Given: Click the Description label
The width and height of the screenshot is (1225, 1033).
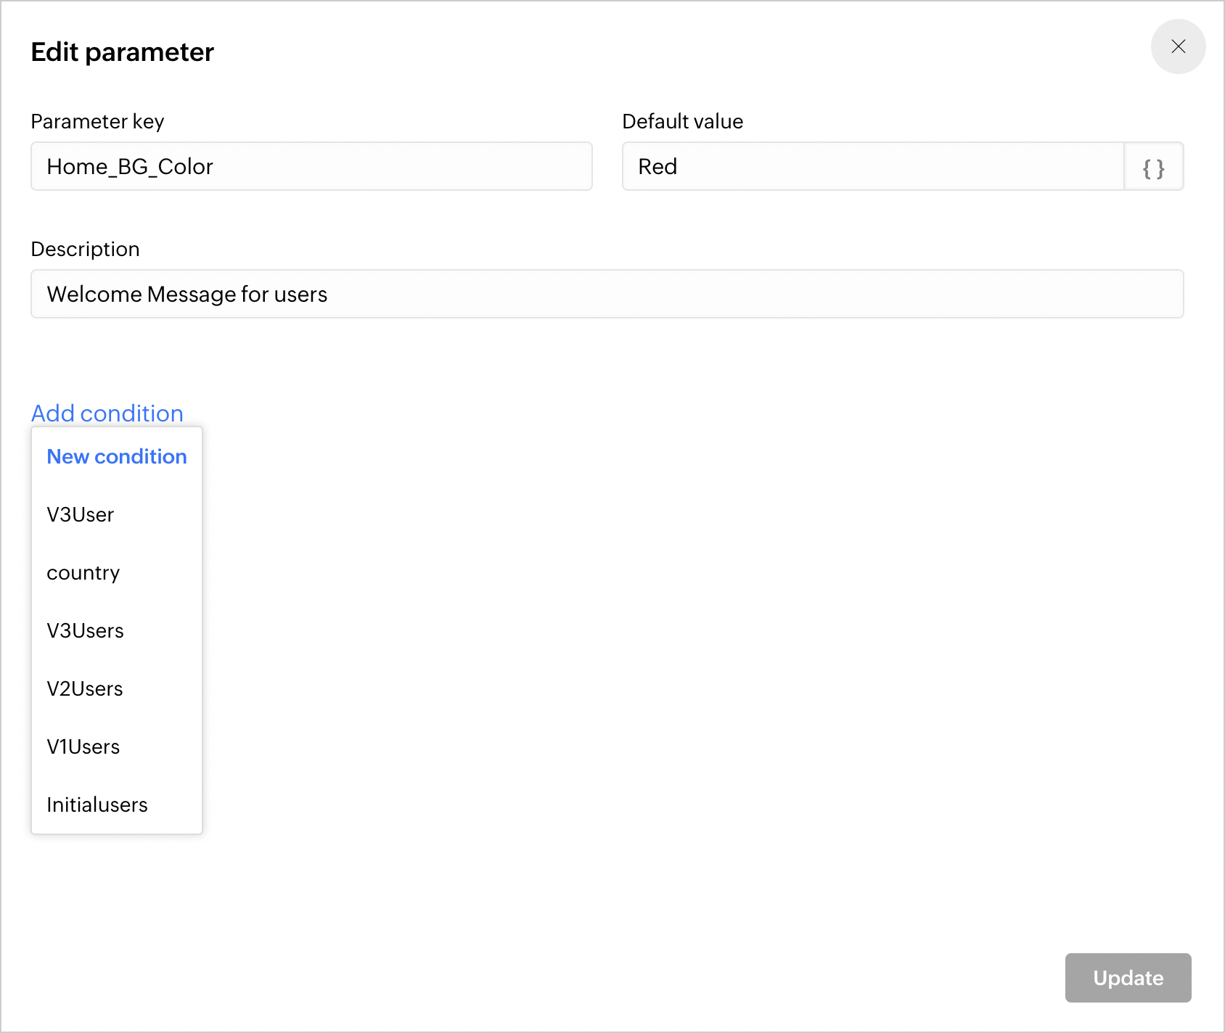Looking at the screenshot, I should (x=85, y=249).
